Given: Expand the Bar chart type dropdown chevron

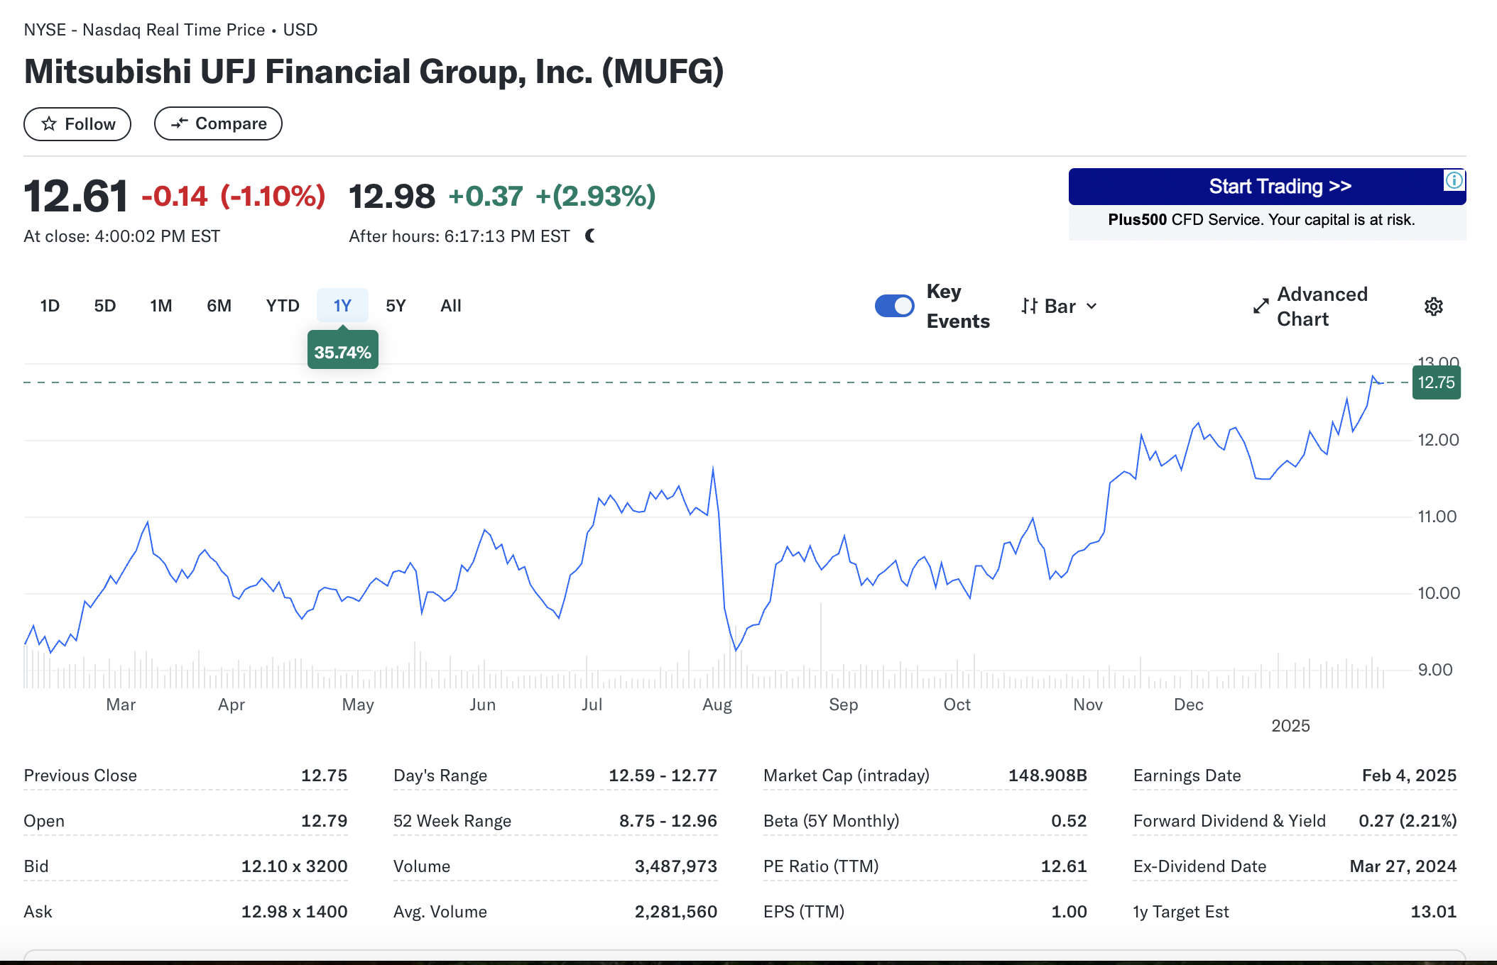Looking at the screenshot, I should coord(1092,306).
